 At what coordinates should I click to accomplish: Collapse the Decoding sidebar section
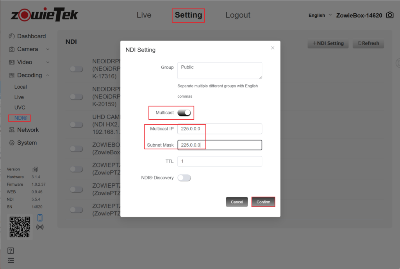click(x=48, y=75)
